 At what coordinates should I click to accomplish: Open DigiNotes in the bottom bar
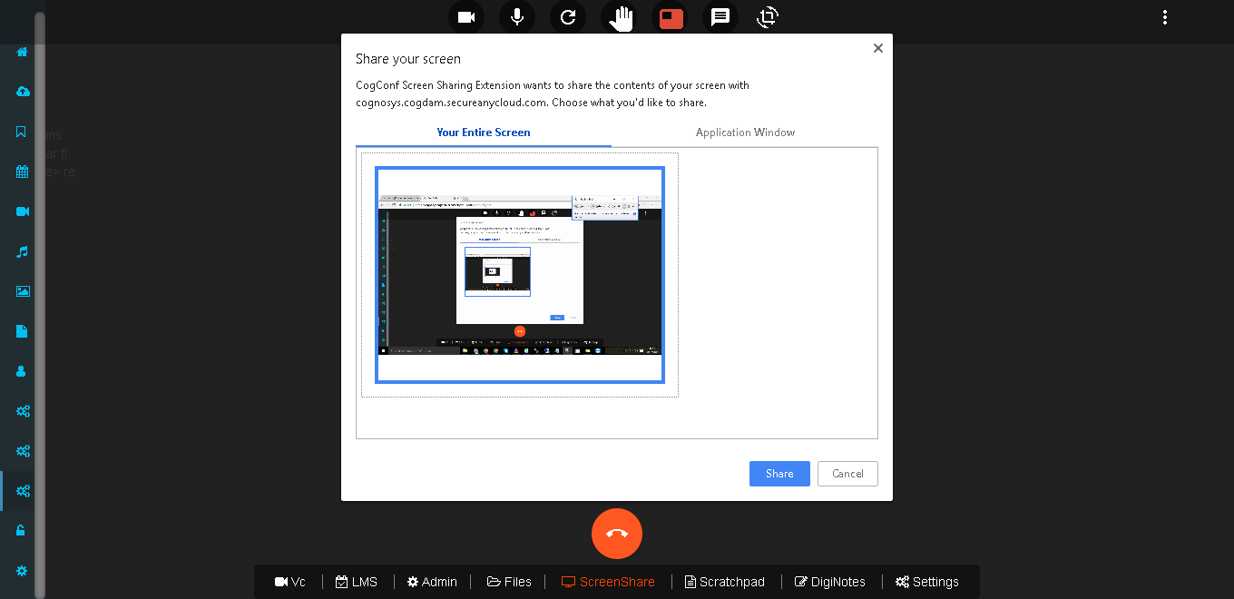click(829, 582)
